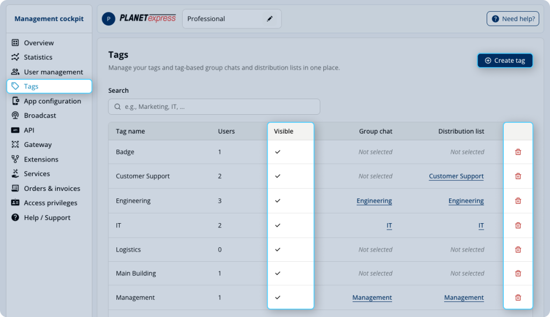
Task: Open Engineering group chat link
Action: (374, 201)
